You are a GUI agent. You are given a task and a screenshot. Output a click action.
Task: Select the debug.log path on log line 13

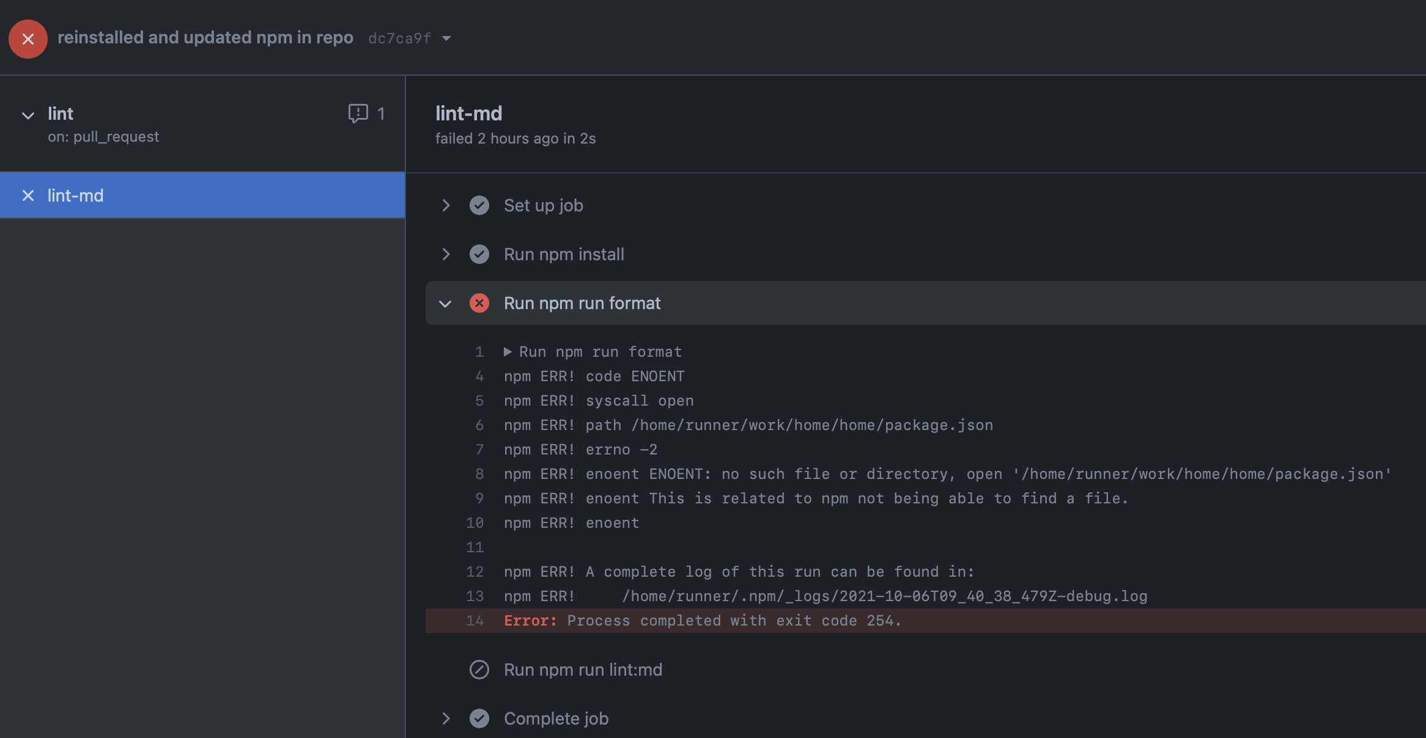click(x=884, y=596)
